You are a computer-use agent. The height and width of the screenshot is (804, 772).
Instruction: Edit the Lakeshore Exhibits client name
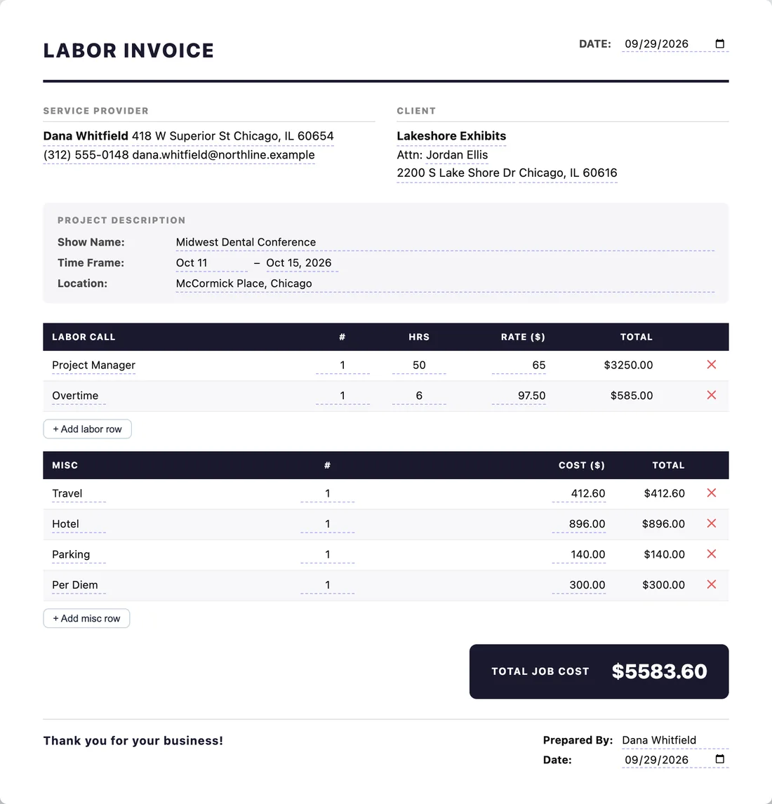click(x=451, y=136)
